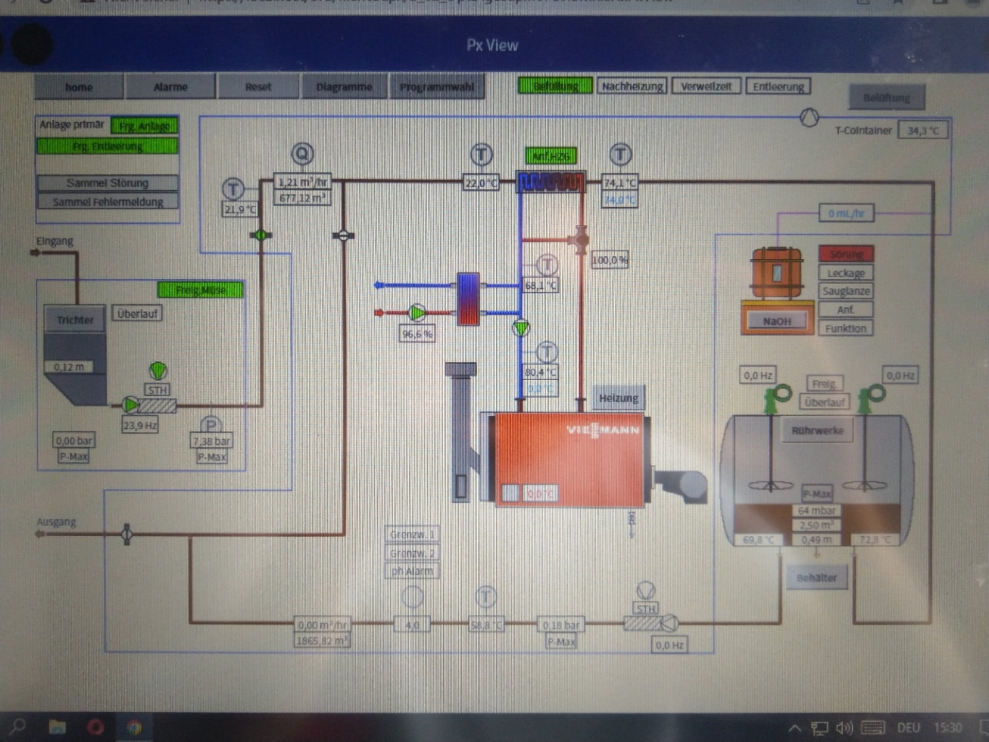The width and height of the screenshot is (989, 742).
Task: Click the feed pump icon below Trichter
Action: tap(131, 404)
